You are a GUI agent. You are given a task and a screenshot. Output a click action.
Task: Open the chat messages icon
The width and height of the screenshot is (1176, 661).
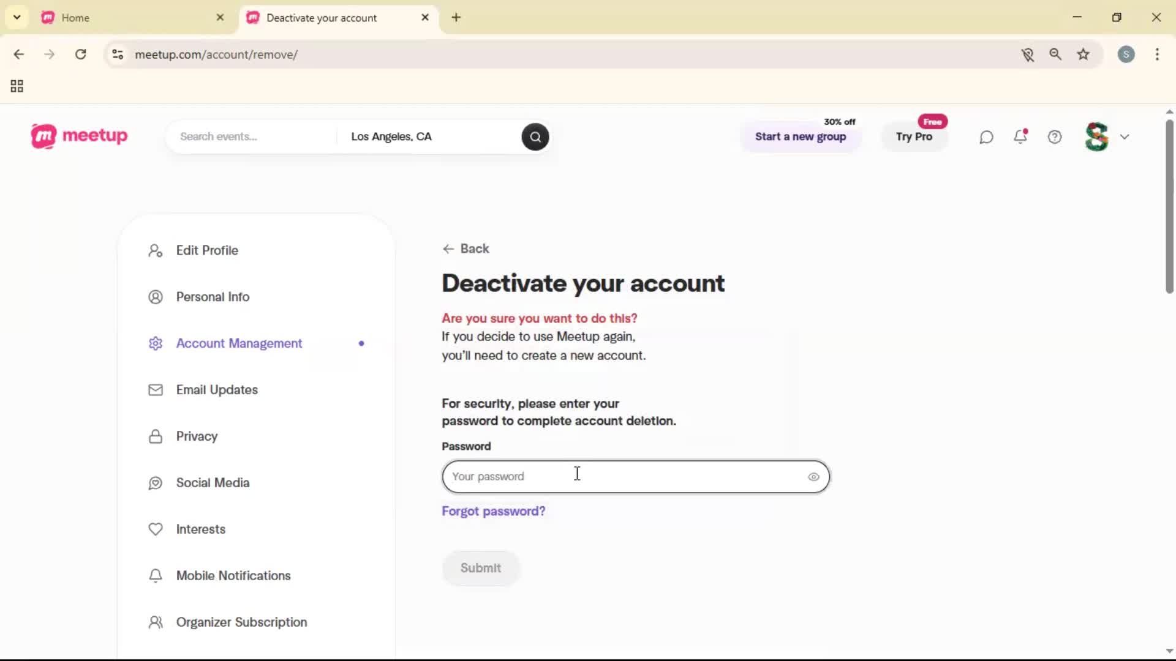986,136
